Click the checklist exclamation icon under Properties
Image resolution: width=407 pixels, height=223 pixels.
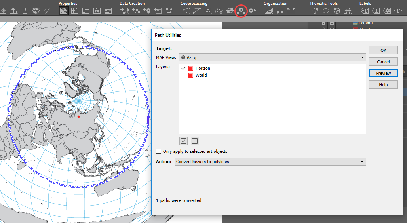(x=108, y=11)
